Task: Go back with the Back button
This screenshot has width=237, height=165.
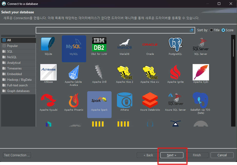Action: coord(148,155)
